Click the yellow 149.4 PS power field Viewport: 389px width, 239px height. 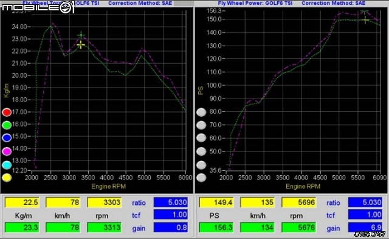coord(216,203)
